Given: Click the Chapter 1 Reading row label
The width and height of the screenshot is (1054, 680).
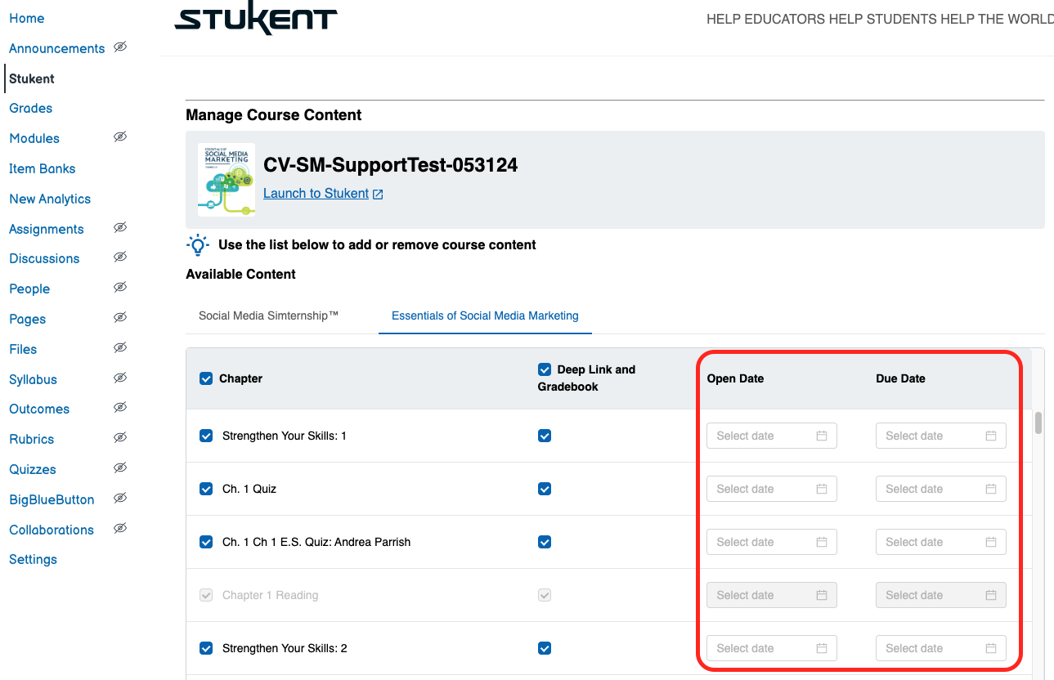Looking at the screenshot, I should [x=270, y=595].
